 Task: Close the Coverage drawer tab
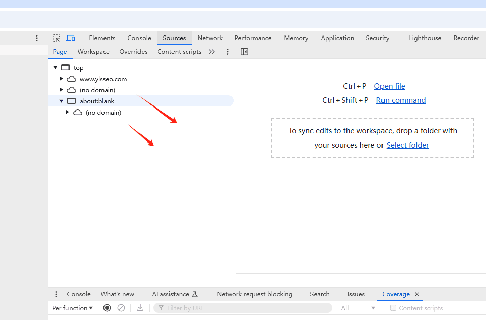click(x=417, y=294)
